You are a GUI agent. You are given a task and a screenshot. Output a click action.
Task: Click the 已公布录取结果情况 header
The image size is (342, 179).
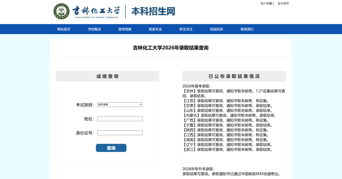tap(234, 76)
